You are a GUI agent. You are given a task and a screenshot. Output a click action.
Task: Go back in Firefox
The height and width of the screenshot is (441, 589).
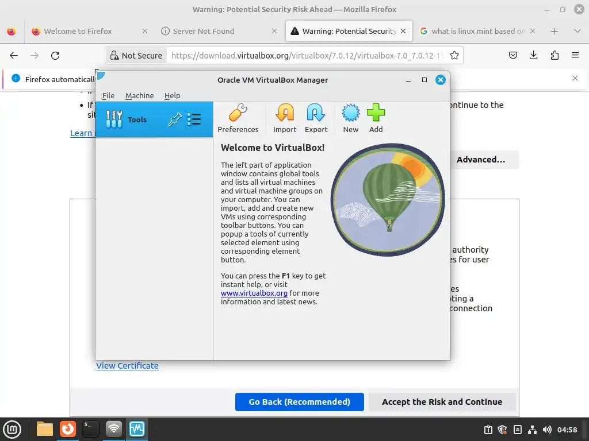(14, 56)
